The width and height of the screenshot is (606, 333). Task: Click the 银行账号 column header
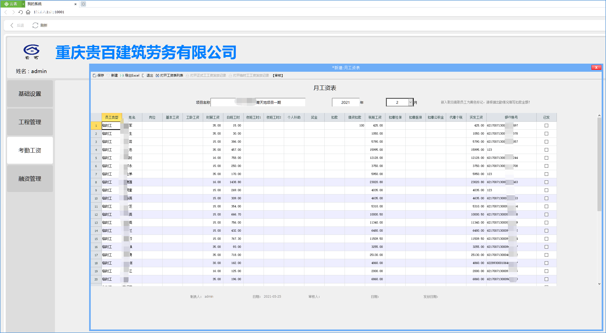point(511,117)
